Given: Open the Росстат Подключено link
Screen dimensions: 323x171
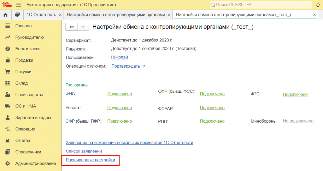Looking at the screenshot, I should (x=120, y=108).
